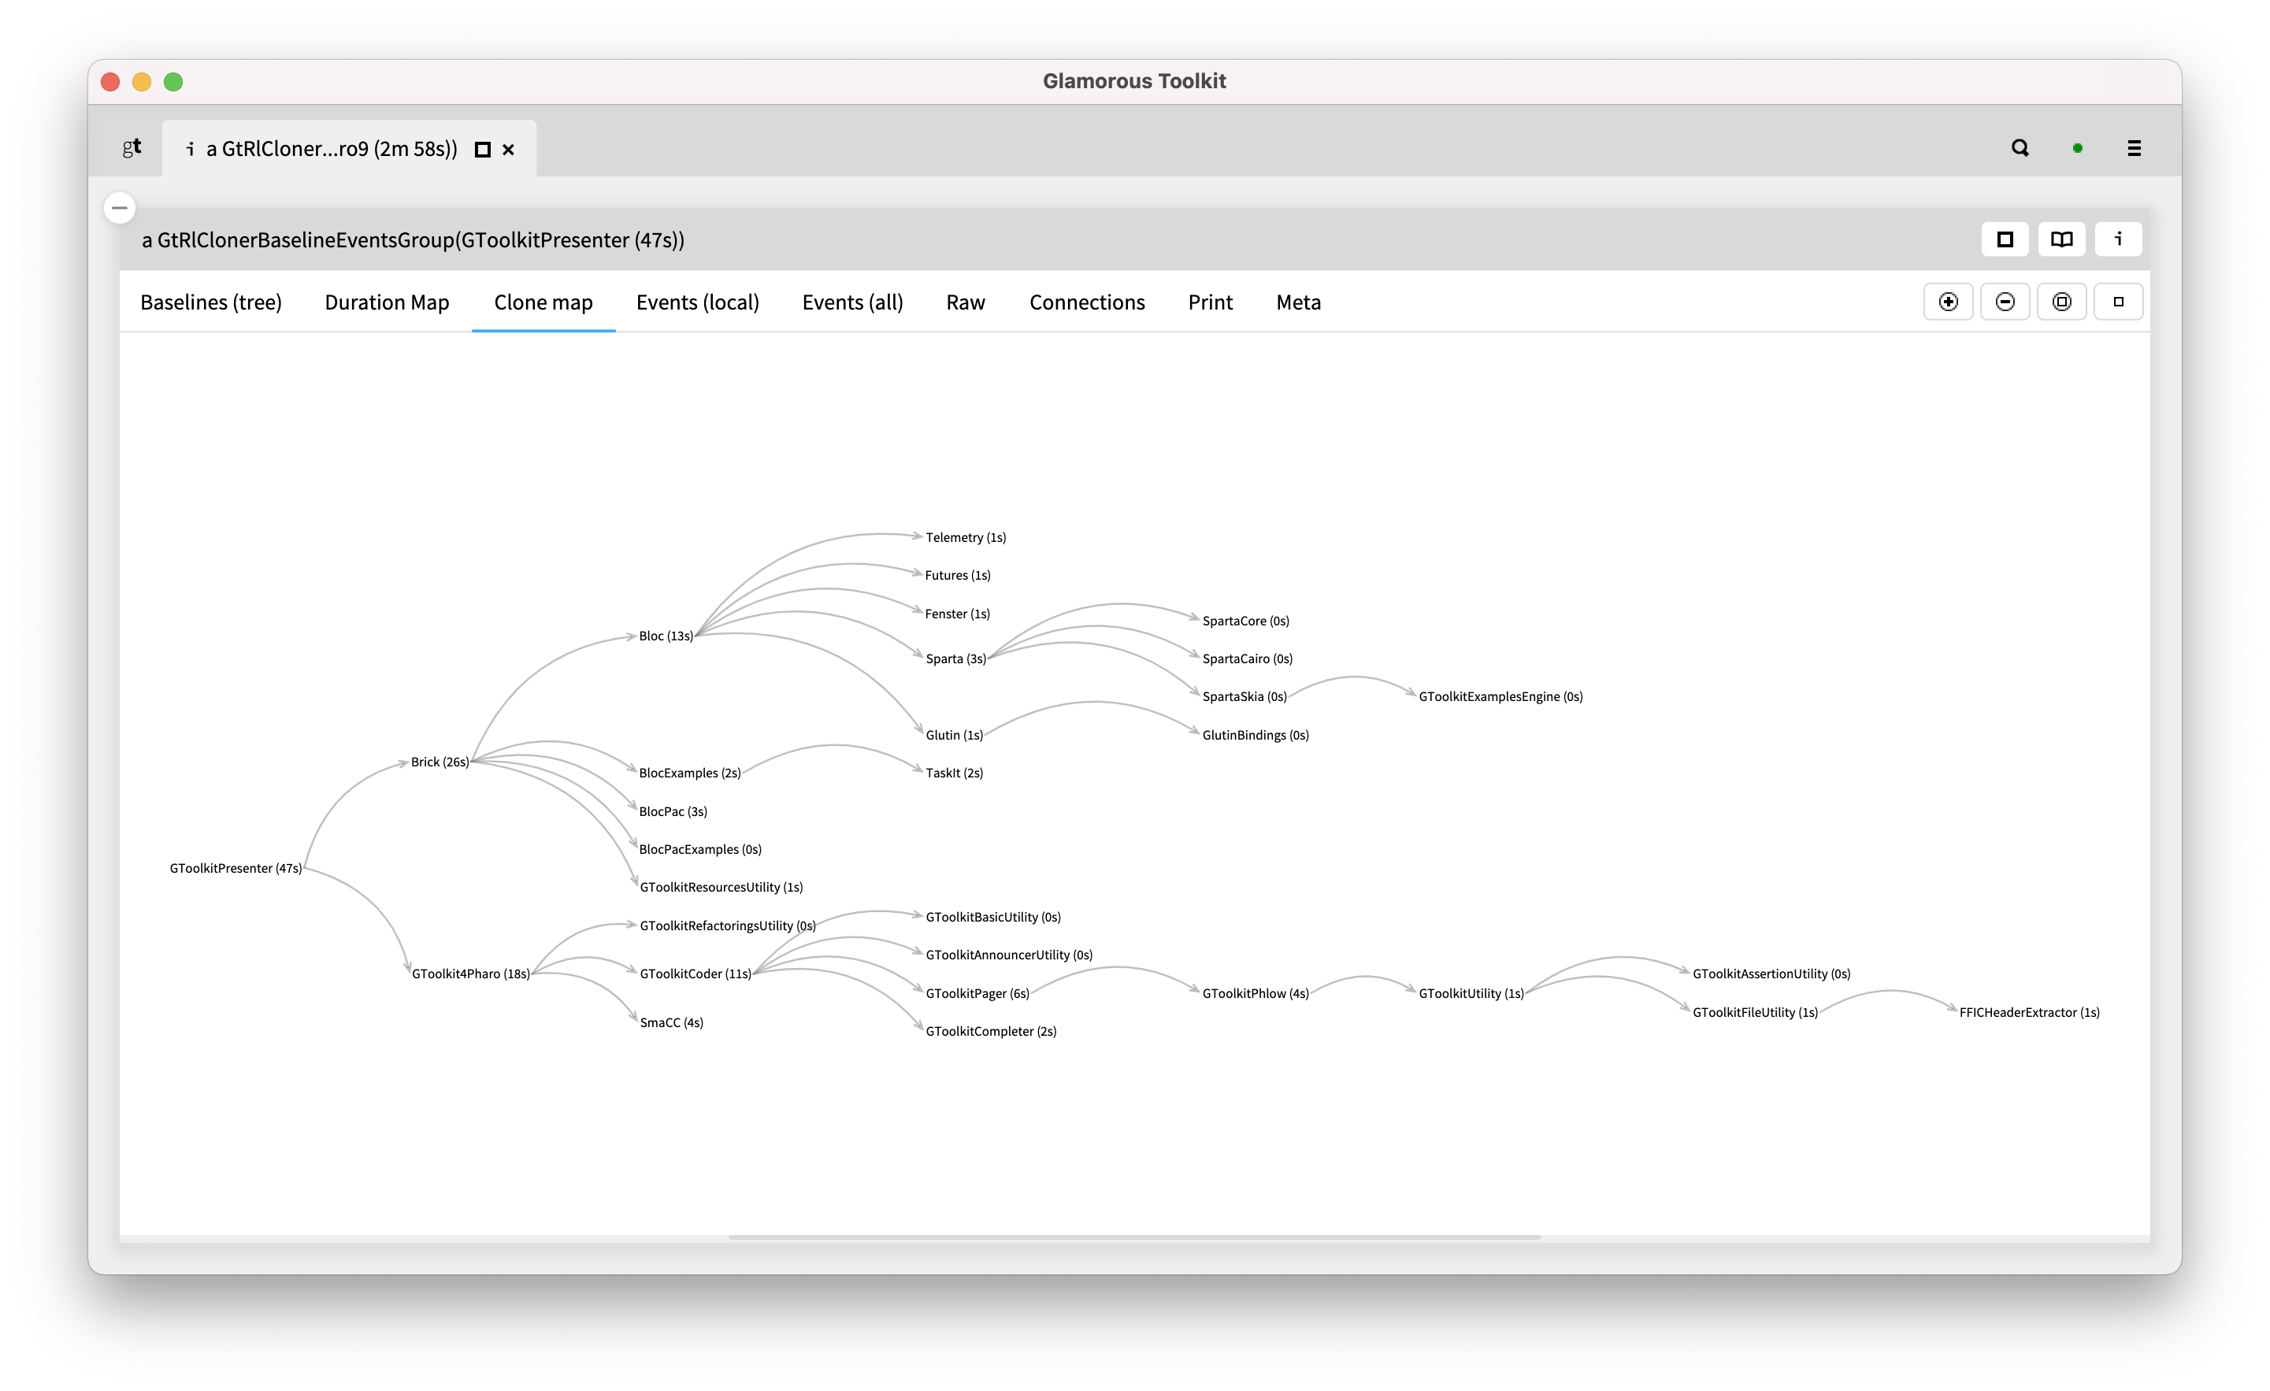Maximize the GtRlClonerBaselineEventsGroup pane
2270x1391 pixels.
[x=2005, y=239]
